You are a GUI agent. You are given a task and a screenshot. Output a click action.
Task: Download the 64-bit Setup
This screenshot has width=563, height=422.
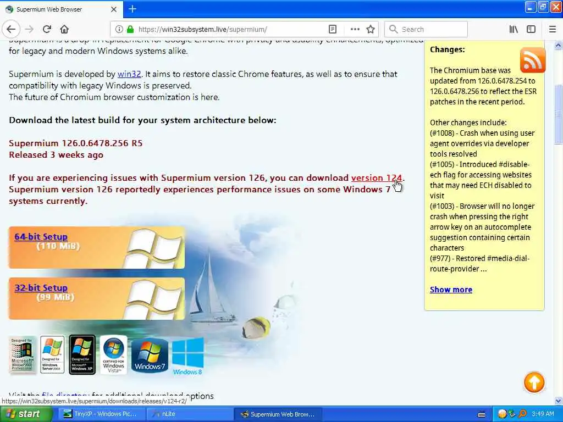(41, 237)
